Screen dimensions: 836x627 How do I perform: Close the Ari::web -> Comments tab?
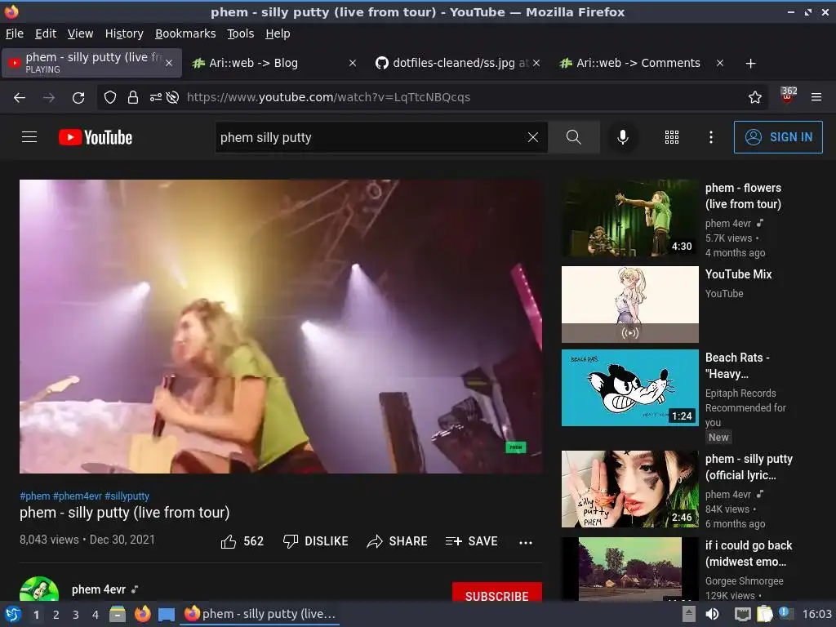pyautogui.click(x=720, y=63)
